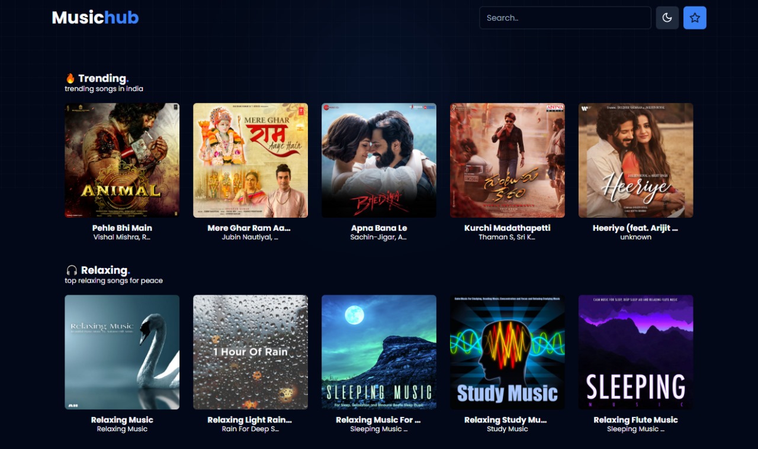The width and height of the screenshot is (758, 449).
Task: Open the Animal album cover
Action: [122, 160]
